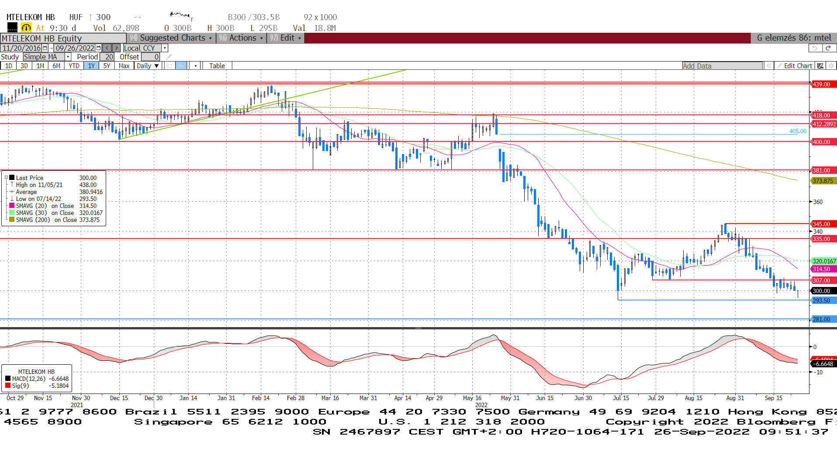Image resolution: width=837 pixels, height=456 pixels.
Task: Open chart settings gear icon
Action: tap(831, 66)
